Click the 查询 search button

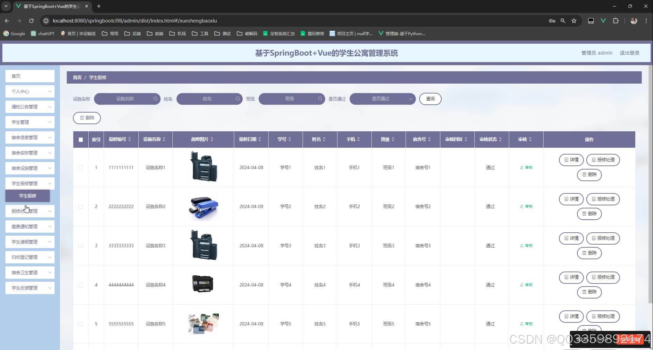click(x=430, y=99)
